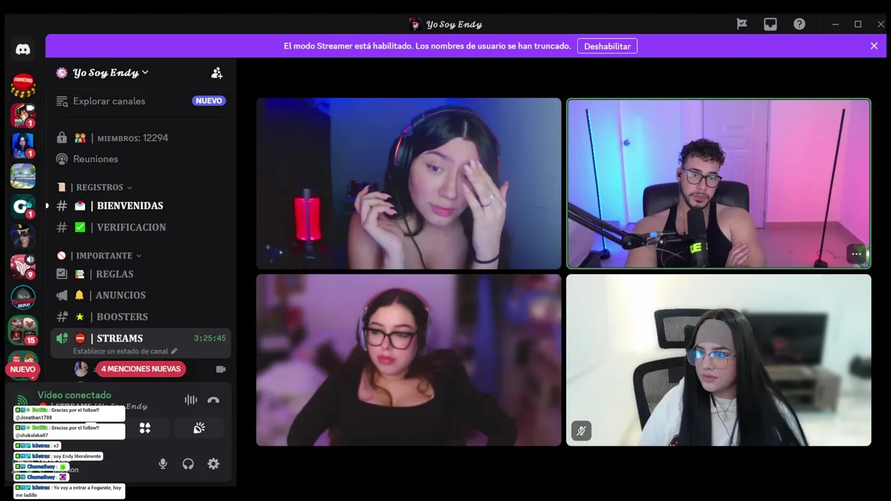891x501 pixels.
Task: Click the 3:25:45 stream timer
Action: pyautogui.click(x=210, y=338)
